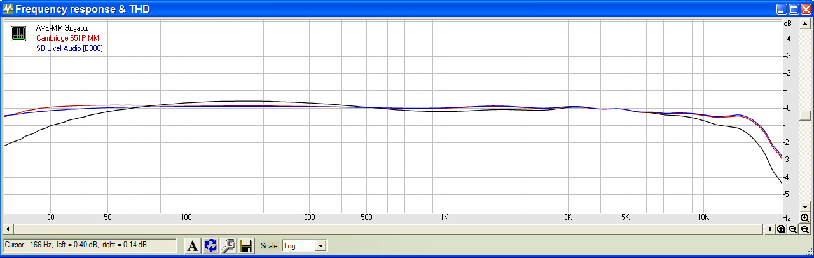Screen dimensions: 814x258
Task: Select the red Cambridge 651P MM legend entry
Action: coord(67,38)
